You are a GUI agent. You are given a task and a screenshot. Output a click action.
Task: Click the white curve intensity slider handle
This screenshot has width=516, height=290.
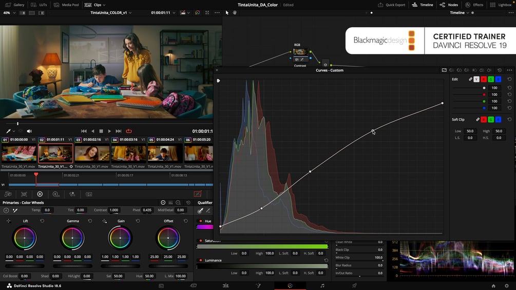[x=484, y=88]
